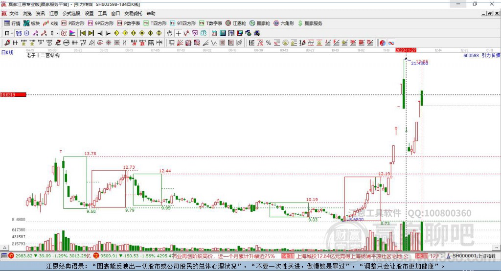Open the P数字表 tool

pos(129,23)
